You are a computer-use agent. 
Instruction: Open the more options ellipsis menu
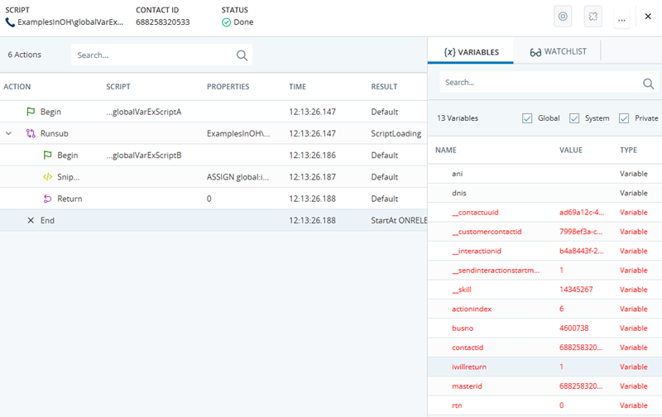point(621,17)
